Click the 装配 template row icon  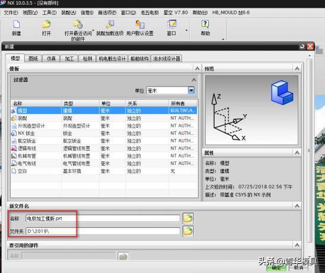pyautogui.click(x=14, y=118)
